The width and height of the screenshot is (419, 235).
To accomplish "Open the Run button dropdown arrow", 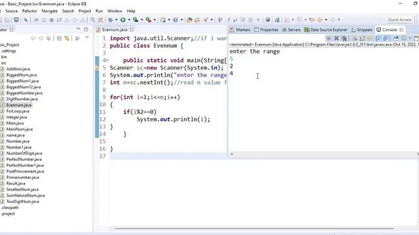I will tap(129, 20).
